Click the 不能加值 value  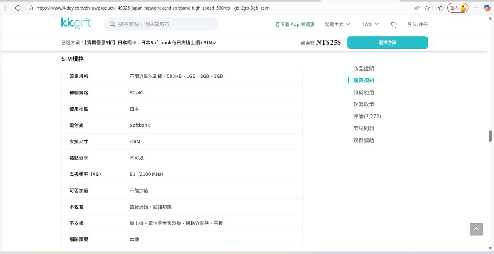coord(139,190)
